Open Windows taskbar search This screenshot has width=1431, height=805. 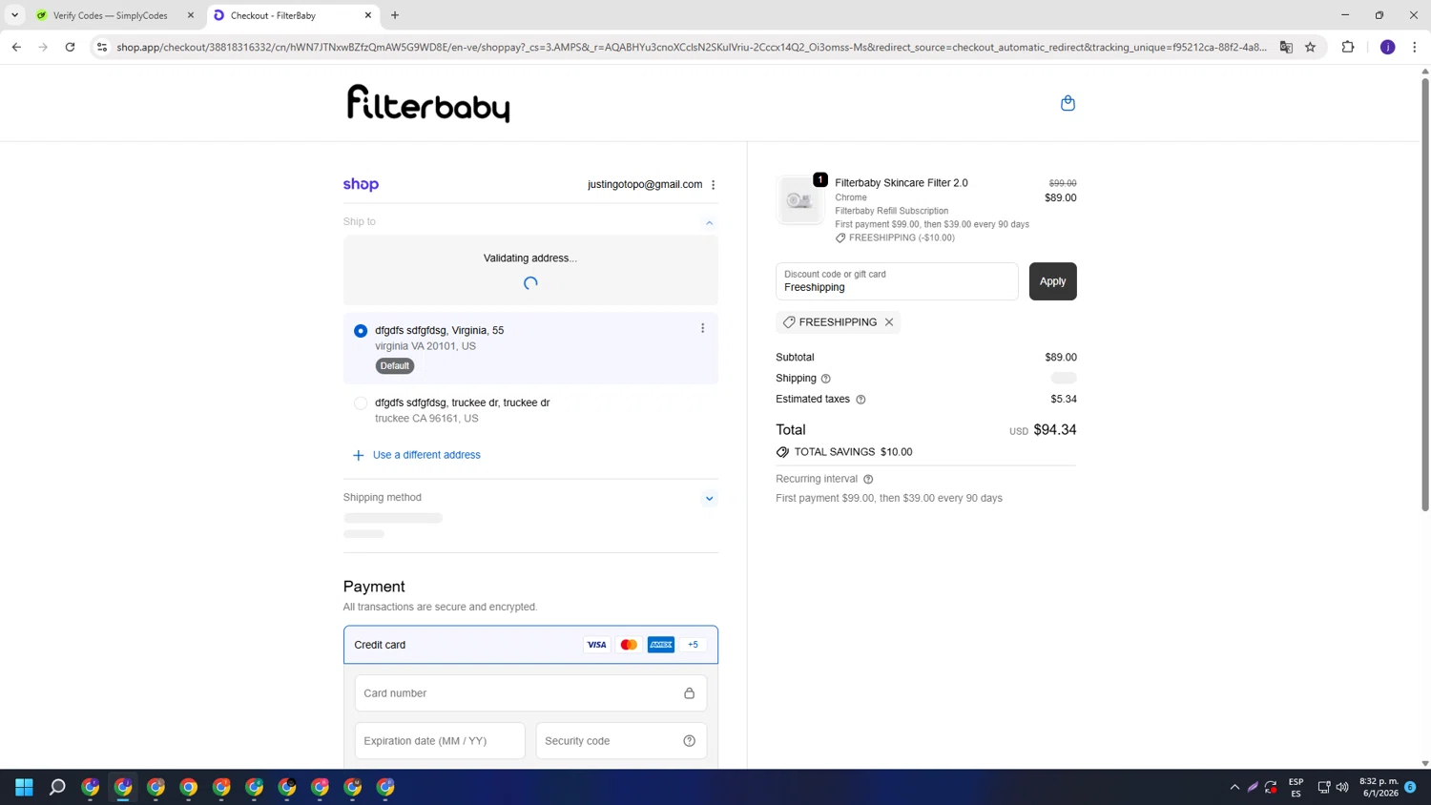point(57,787)
